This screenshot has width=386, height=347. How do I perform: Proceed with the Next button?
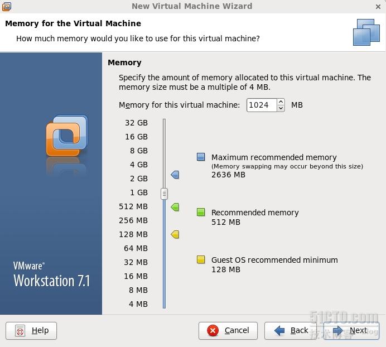[351, 330]
